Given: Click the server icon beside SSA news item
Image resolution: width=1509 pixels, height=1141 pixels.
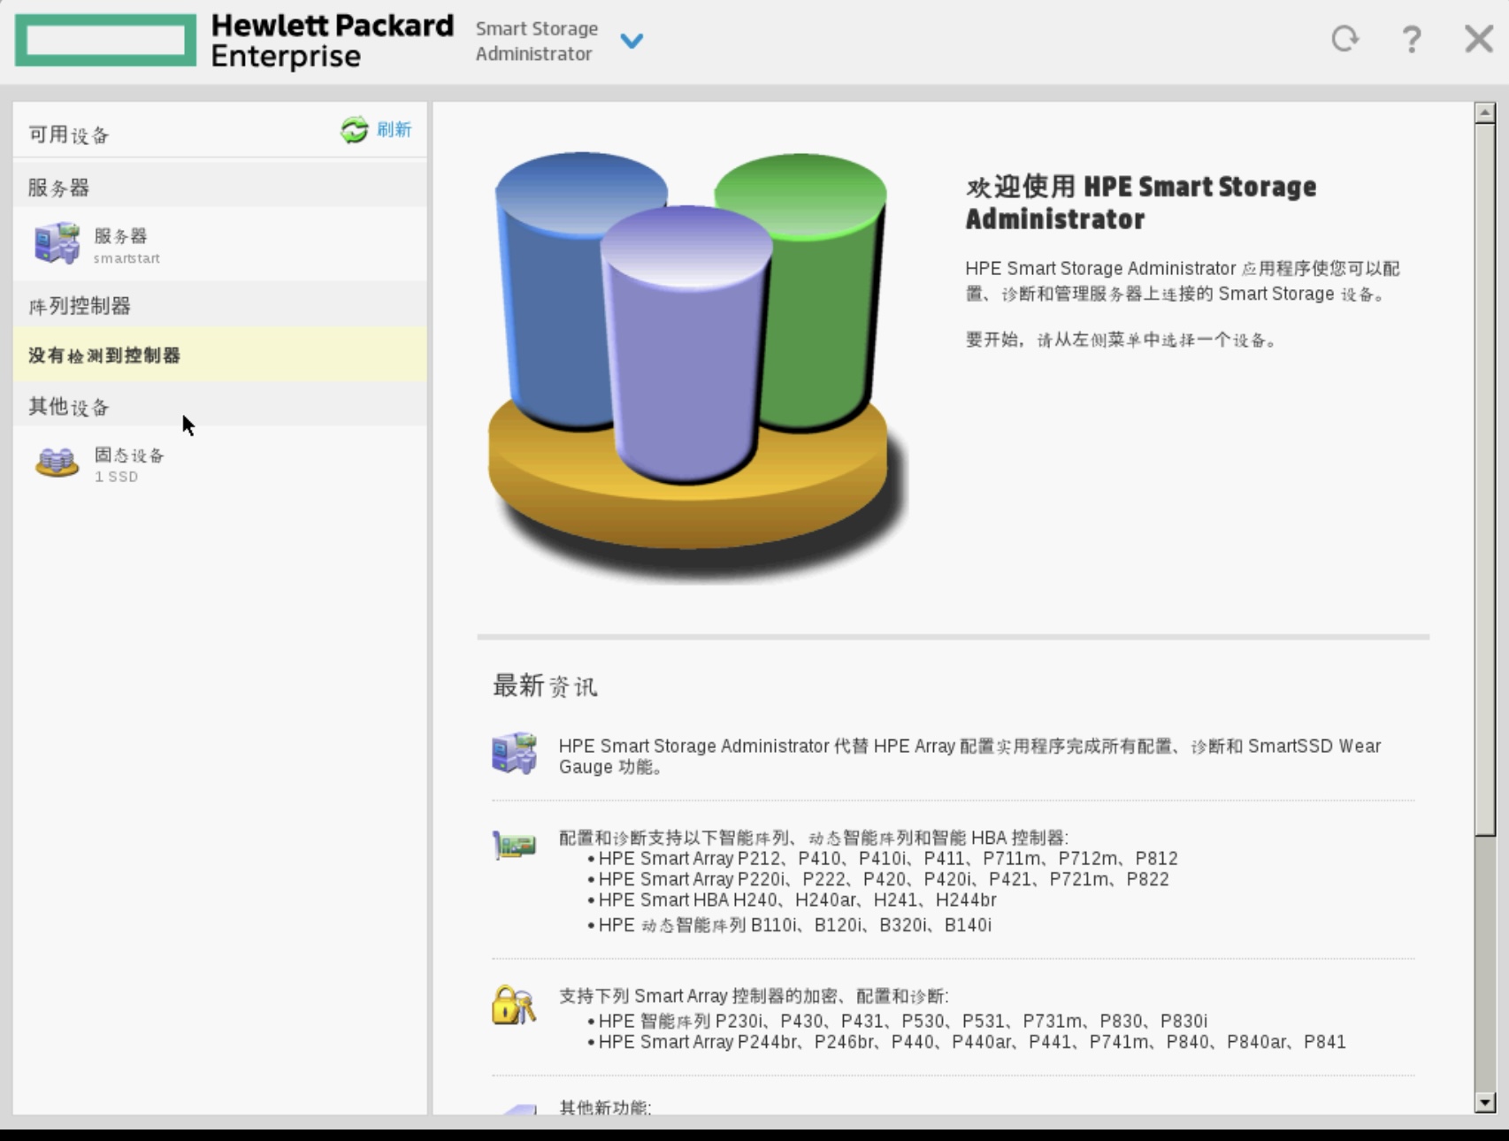Looking at the screenshot, I should click(514, 754).
